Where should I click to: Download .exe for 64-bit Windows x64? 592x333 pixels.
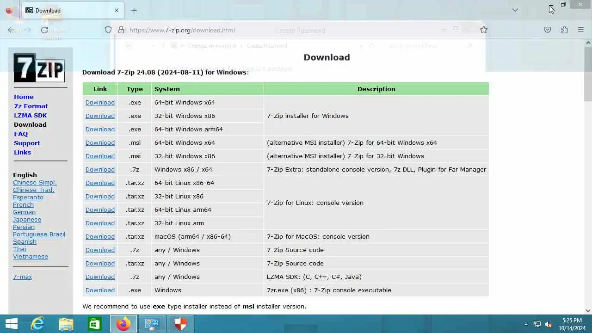100,102
